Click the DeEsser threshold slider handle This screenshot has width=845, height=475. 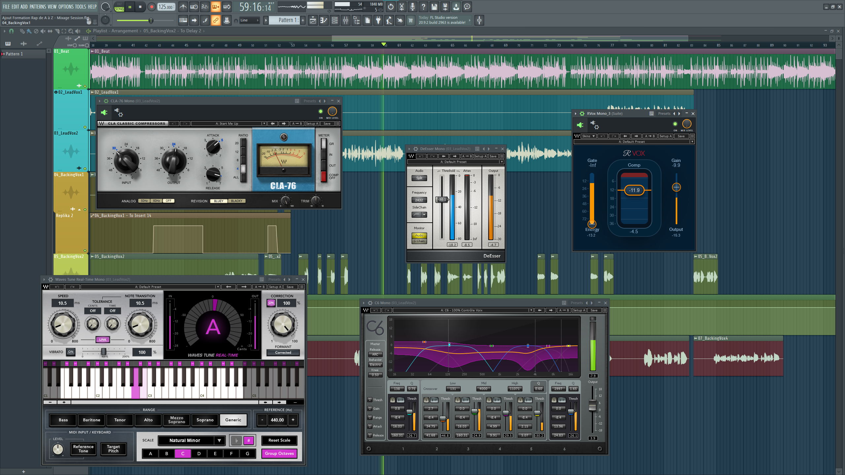click(x=442, y=200)
